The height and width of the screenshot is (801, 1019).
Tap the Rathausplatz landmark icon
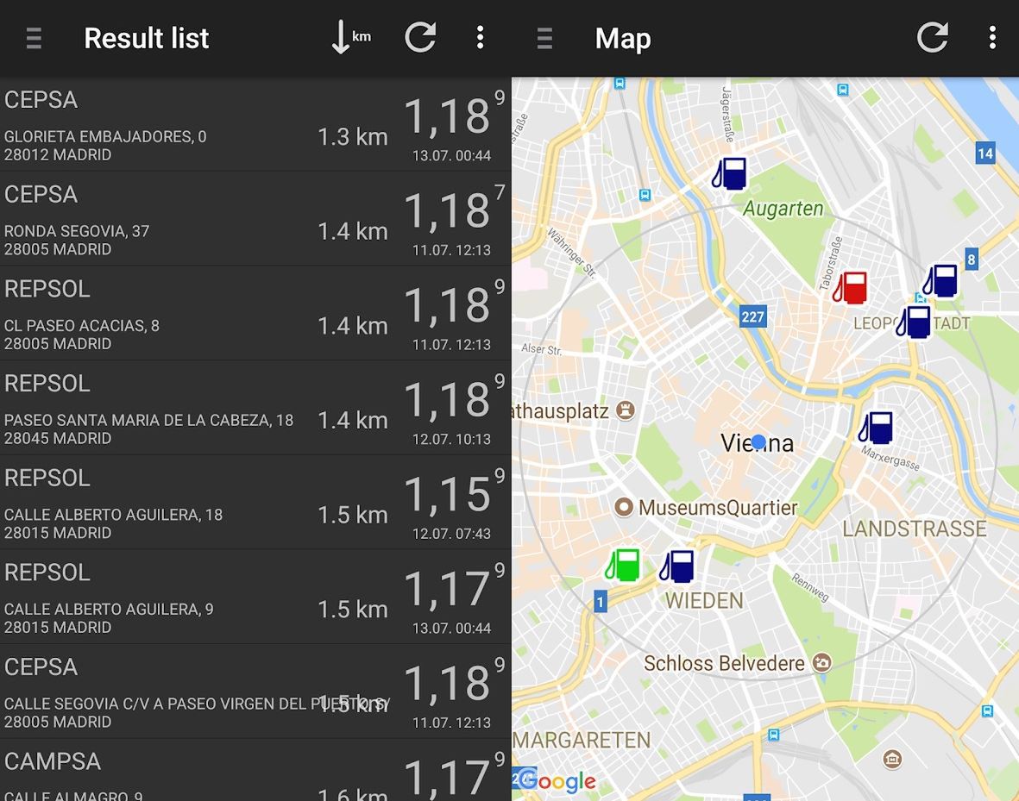coord(626,410)
